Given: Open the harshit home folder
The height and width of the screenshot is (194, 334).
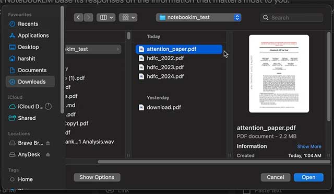Looking at the screenshot, I should (30, 59).
